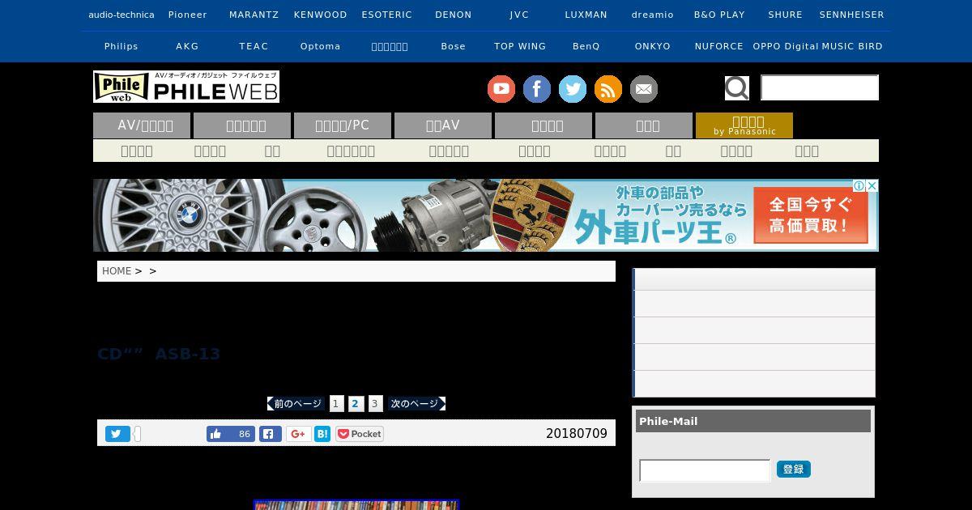This screenshot has height=510, width=972.
Task: Open the ESOTERIC brand link
Action: click(x=387, y=15)
